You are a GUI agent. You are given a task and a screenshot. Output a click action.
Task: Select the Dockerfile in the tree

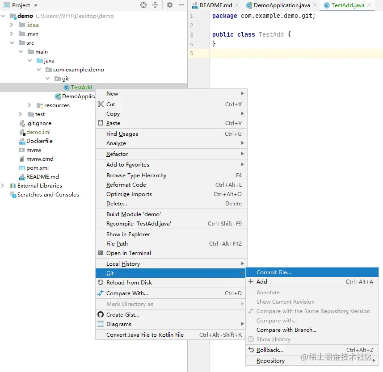coord(36,141)
